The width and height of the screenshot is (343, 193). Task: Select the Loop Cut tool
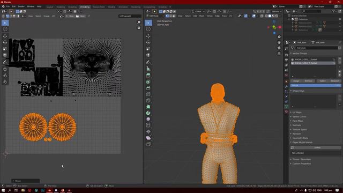click(x=148, y=94)
